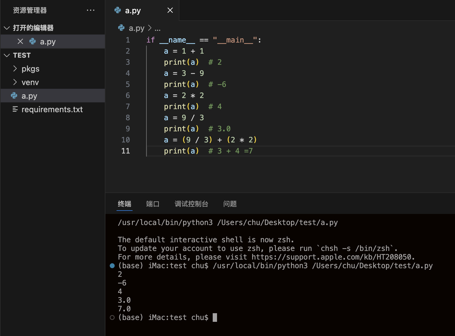Image resolution: width=455 pixels, height=336 pixels.
Task: Open the 问题 panel tab
Action: (x=230, y=204)
